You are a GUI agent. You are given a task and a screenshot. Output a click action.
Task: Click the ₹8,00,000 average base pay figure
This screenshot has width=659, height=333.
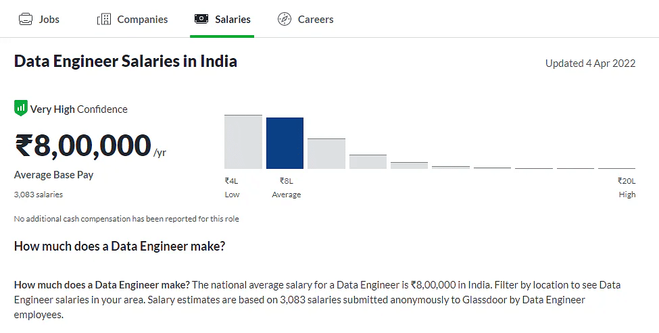coord(82,146)
